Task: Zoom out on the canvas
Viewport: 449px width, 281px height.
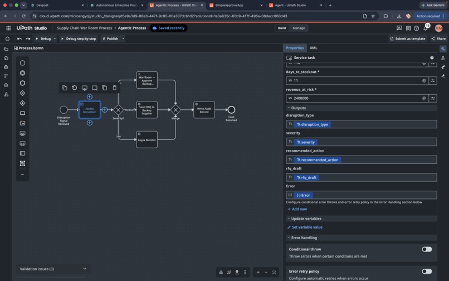Action: tap(266, 272)
